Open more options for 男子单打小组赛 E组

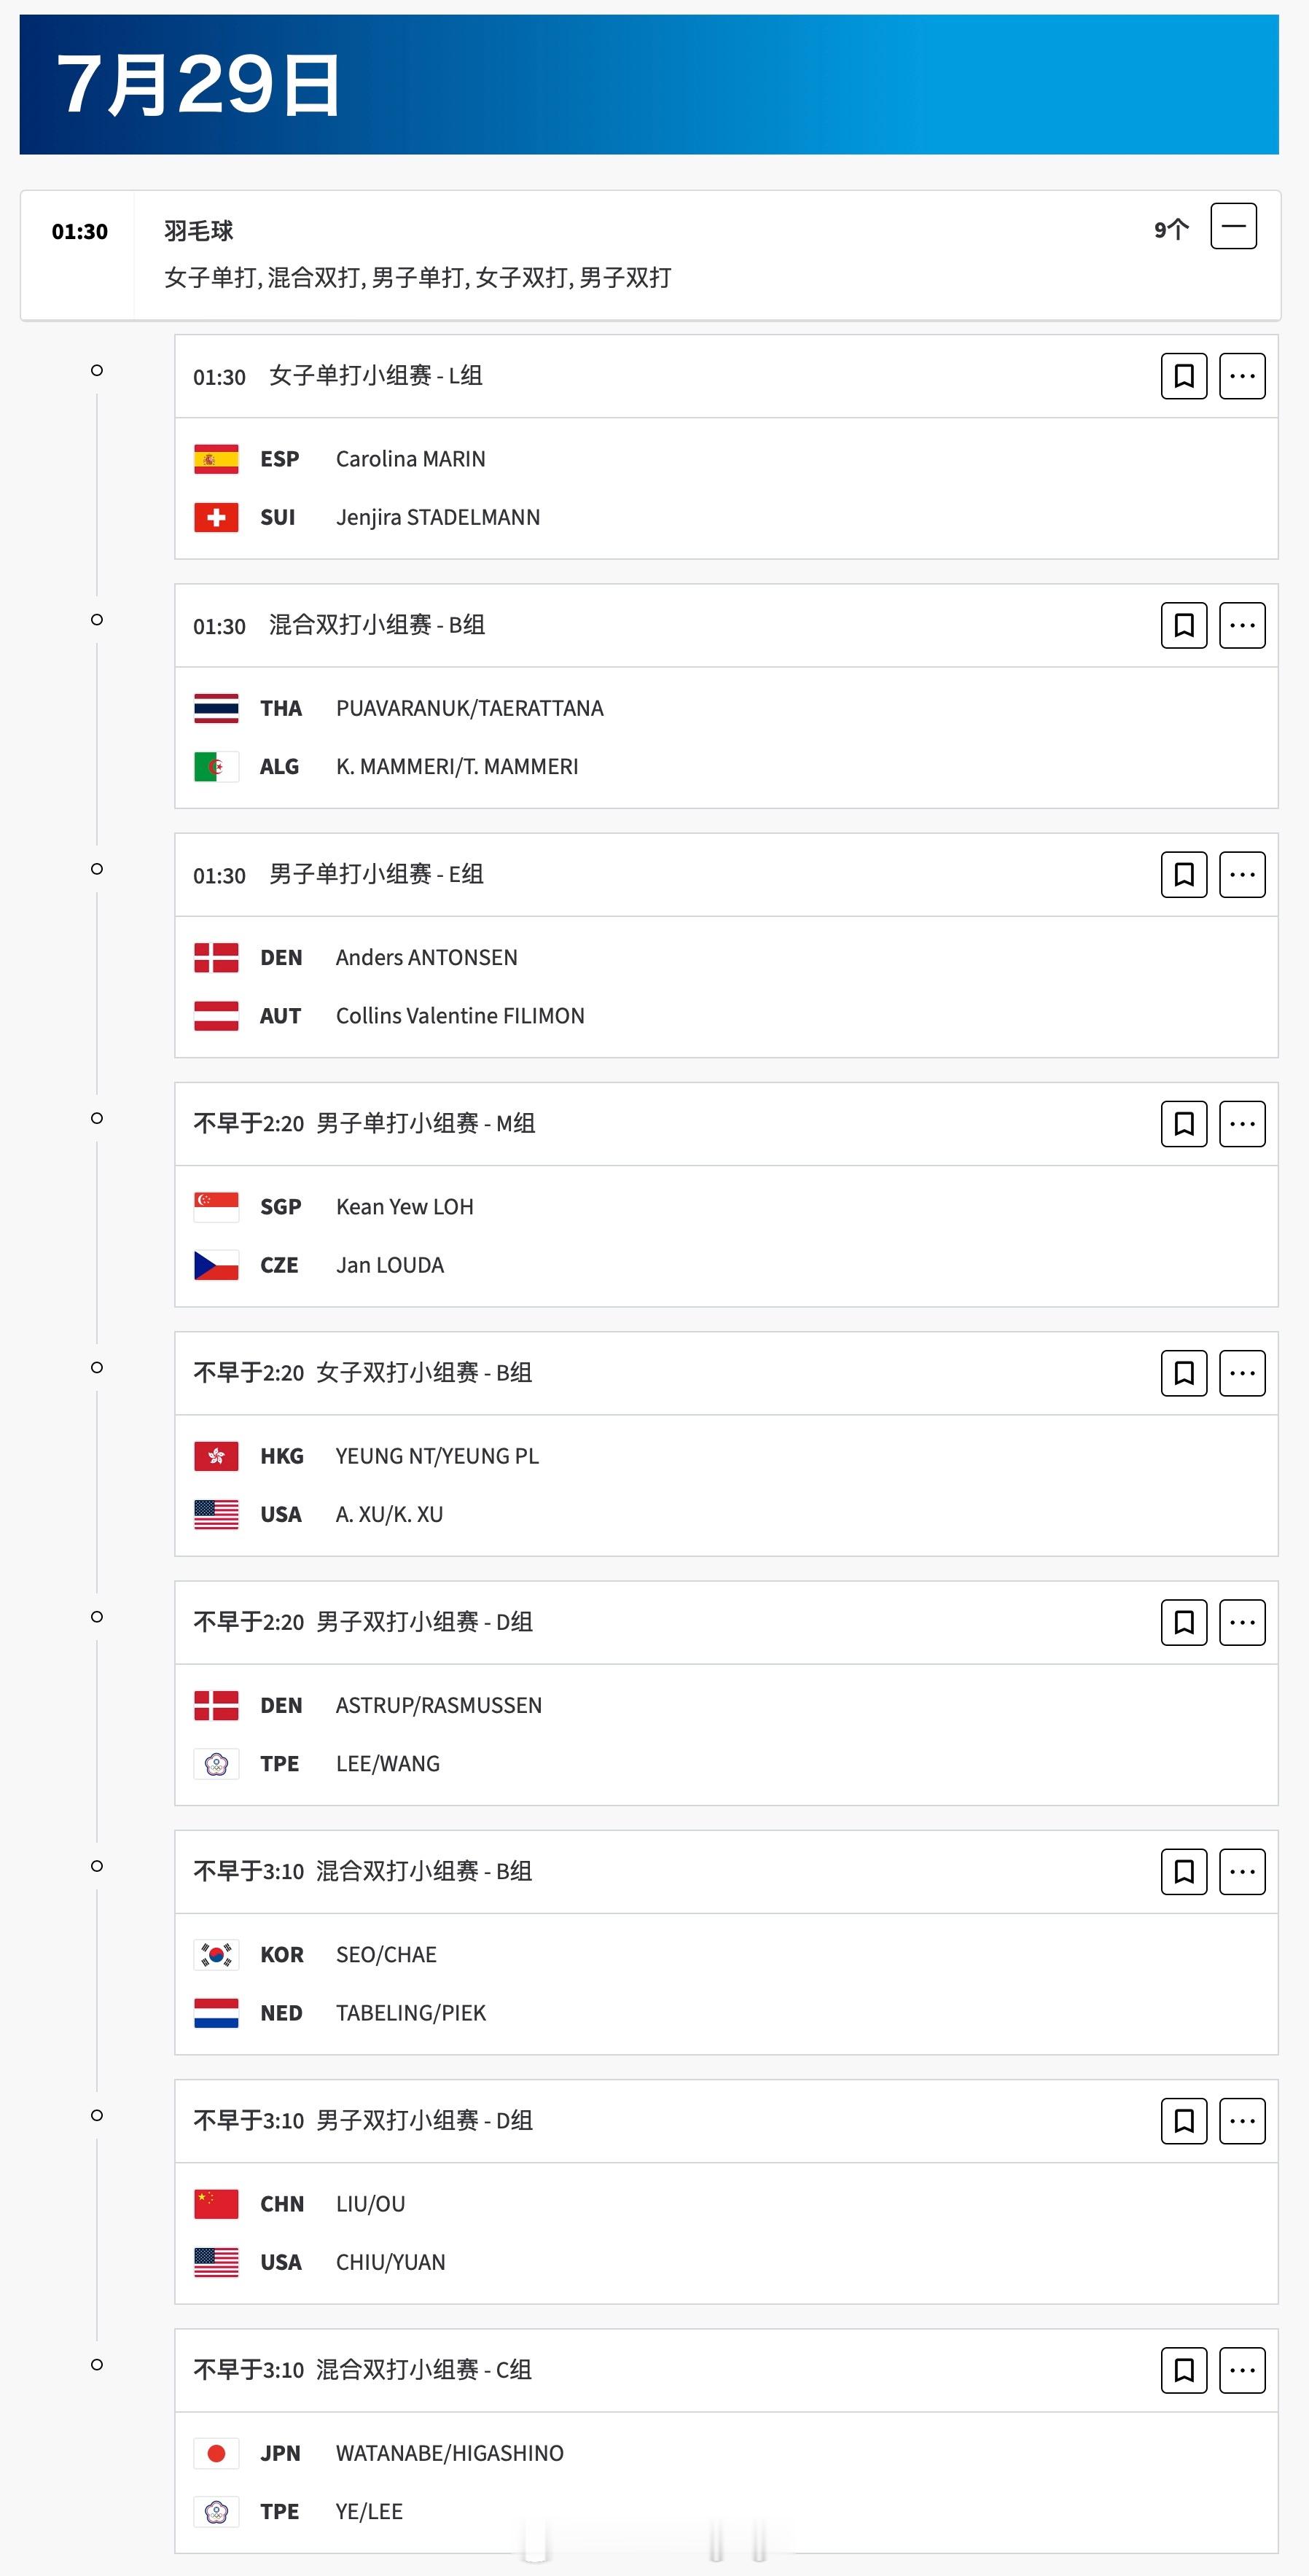[x=1242, y=875]
